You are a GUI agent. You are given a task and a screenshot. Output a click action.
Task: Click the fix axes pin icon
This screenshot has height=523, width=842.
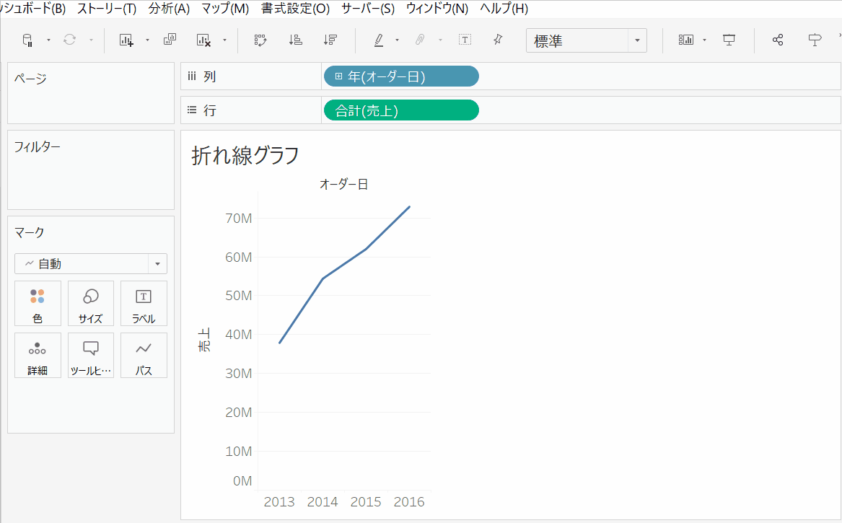(498, 40)
